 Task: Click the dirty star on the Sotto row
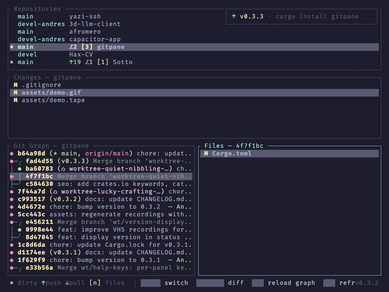[x=12, y=63]
